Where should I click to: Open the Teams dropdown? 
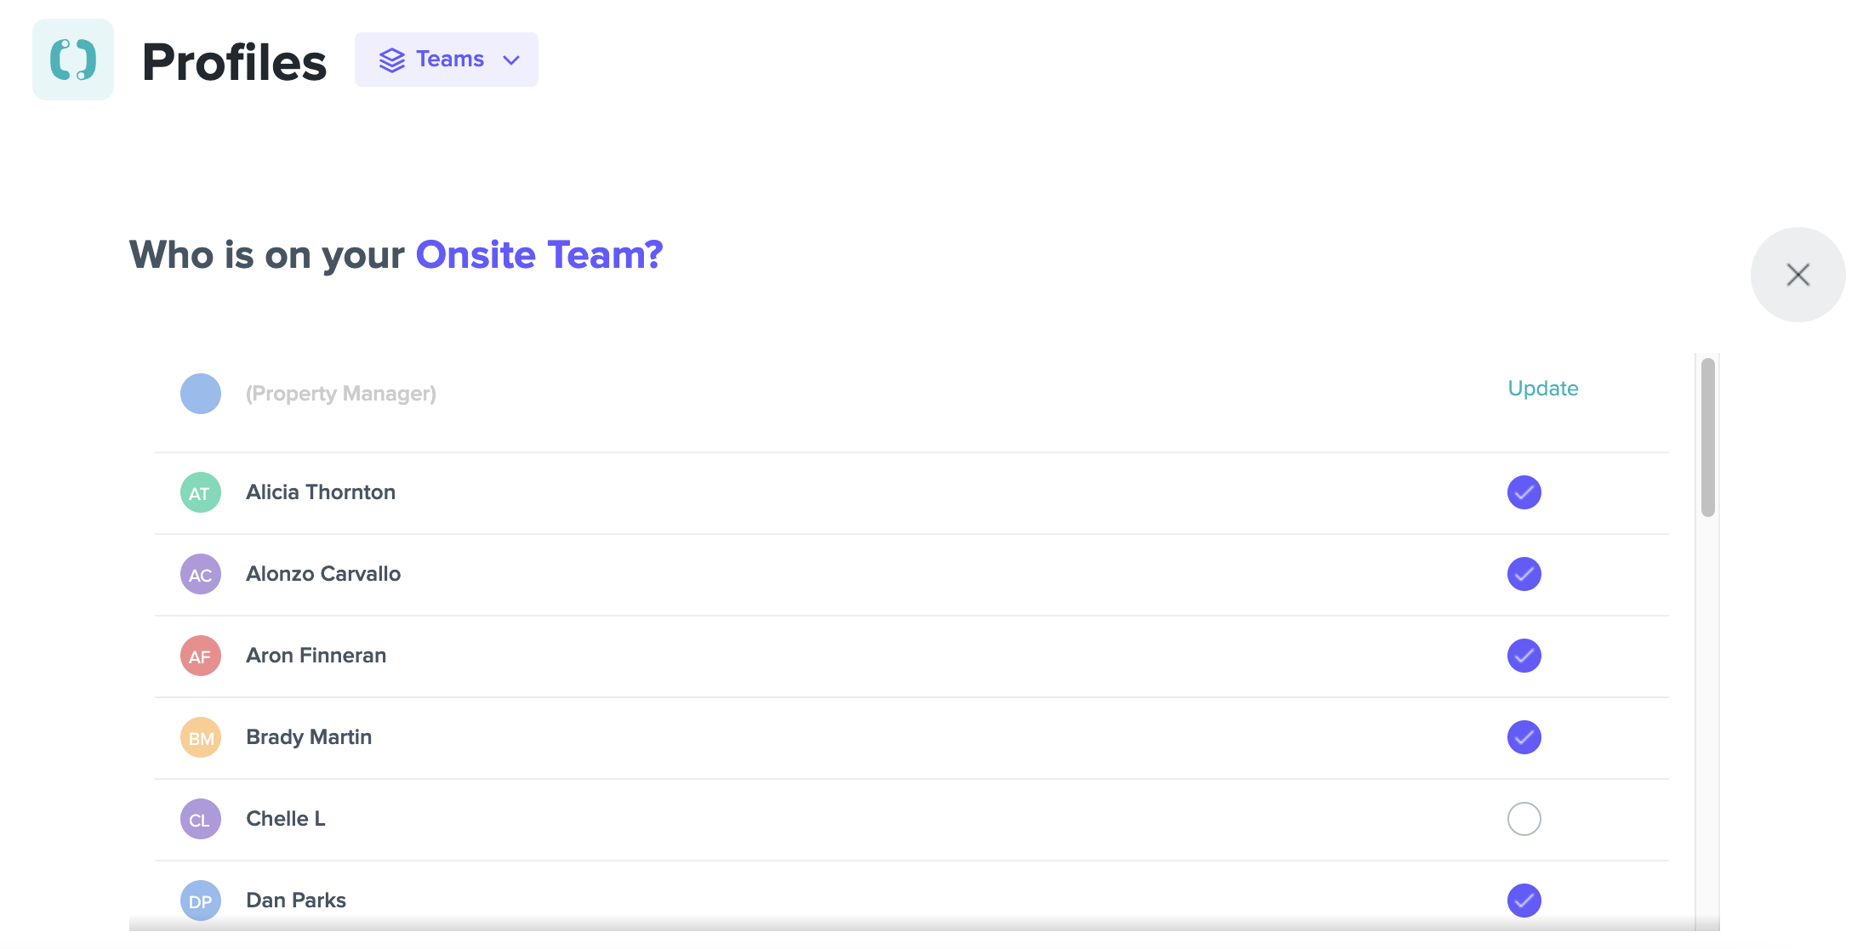[447, 60]
